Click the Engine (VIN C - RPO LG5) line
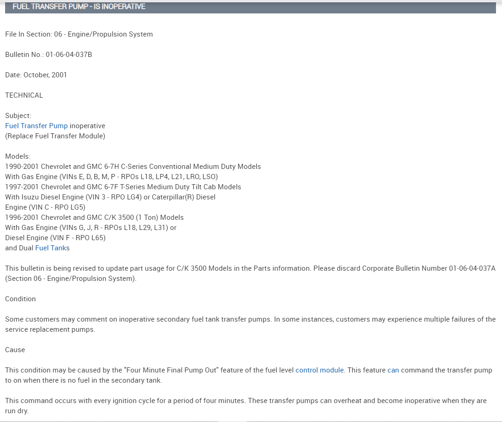The image size is (502, 422). pyautogui.click(x=45, y=207)
